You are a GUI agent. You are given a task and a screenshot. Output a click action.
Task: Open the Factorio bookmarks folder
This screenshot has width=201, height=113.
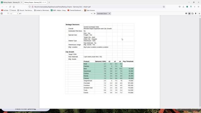(x=13, y=10)
